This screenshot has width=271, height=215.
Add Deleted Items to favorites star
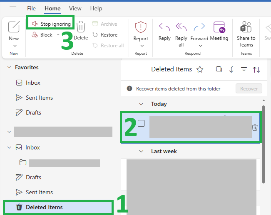pyautogui.click(x=200, y=69)
